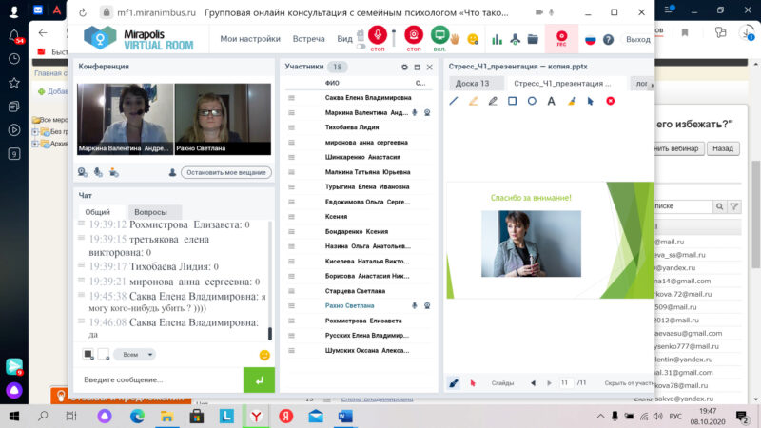The height and width of the screenshot is (428, 761).
Task: Select the rectangle shape tool
Action: pyautogui.click(x=512, y=101)
